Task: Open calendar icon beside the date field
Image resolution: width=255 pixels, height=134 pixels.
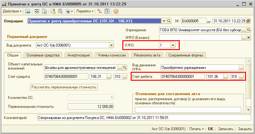Action: 248,21
